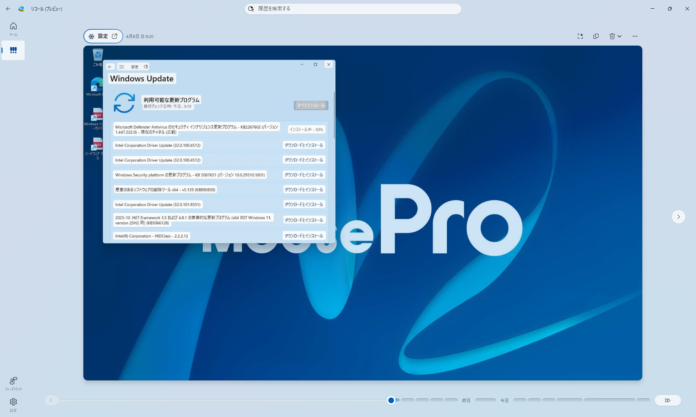The height and width of the screenshot is (417, 696).
Task: Open the more options ellipsis menu
Action: click(x=635, y=36)
